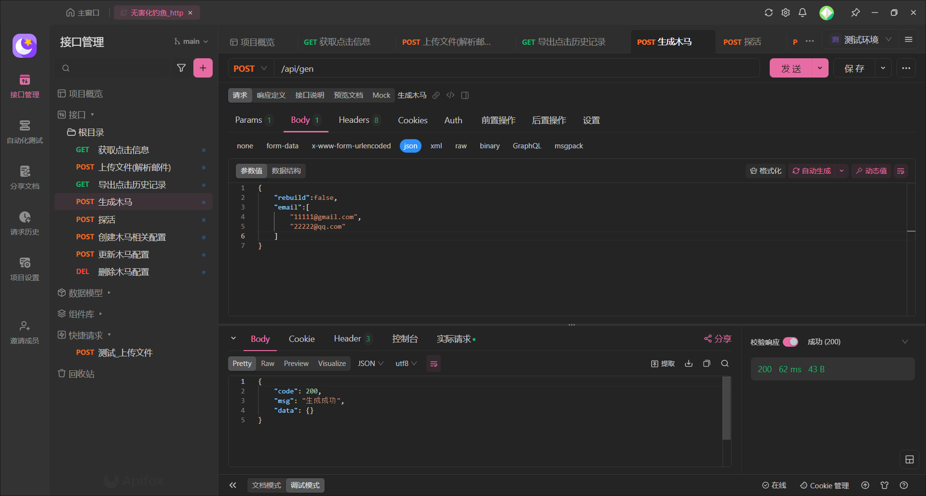The width and height of the screenshot is (926, 496).
Task: Open the 自动生成 dropdown arrow
Action: (842, 171)
